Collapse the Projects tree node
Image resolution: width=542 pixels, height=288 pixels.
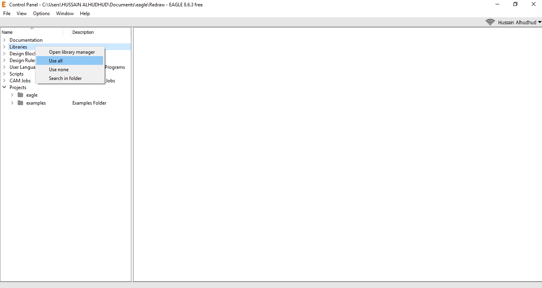[x=4, y=88]
